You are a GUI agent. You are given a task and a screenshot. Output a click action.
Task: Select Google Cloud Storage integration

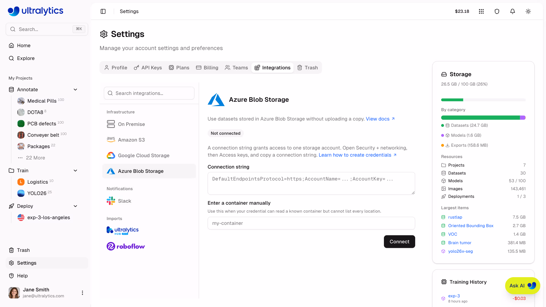(x=149, y=155)
